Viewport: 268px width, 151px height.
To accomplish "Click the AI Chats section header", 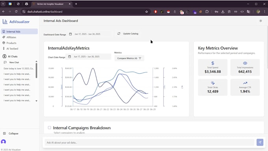I will pyautogui.click(x=13, y=56).
